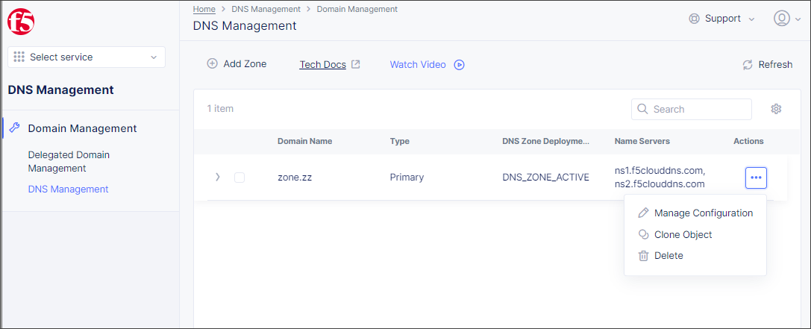Click the Clone Object icon
This screenshot has height=329, width=811.
click(x=643, y=234)
